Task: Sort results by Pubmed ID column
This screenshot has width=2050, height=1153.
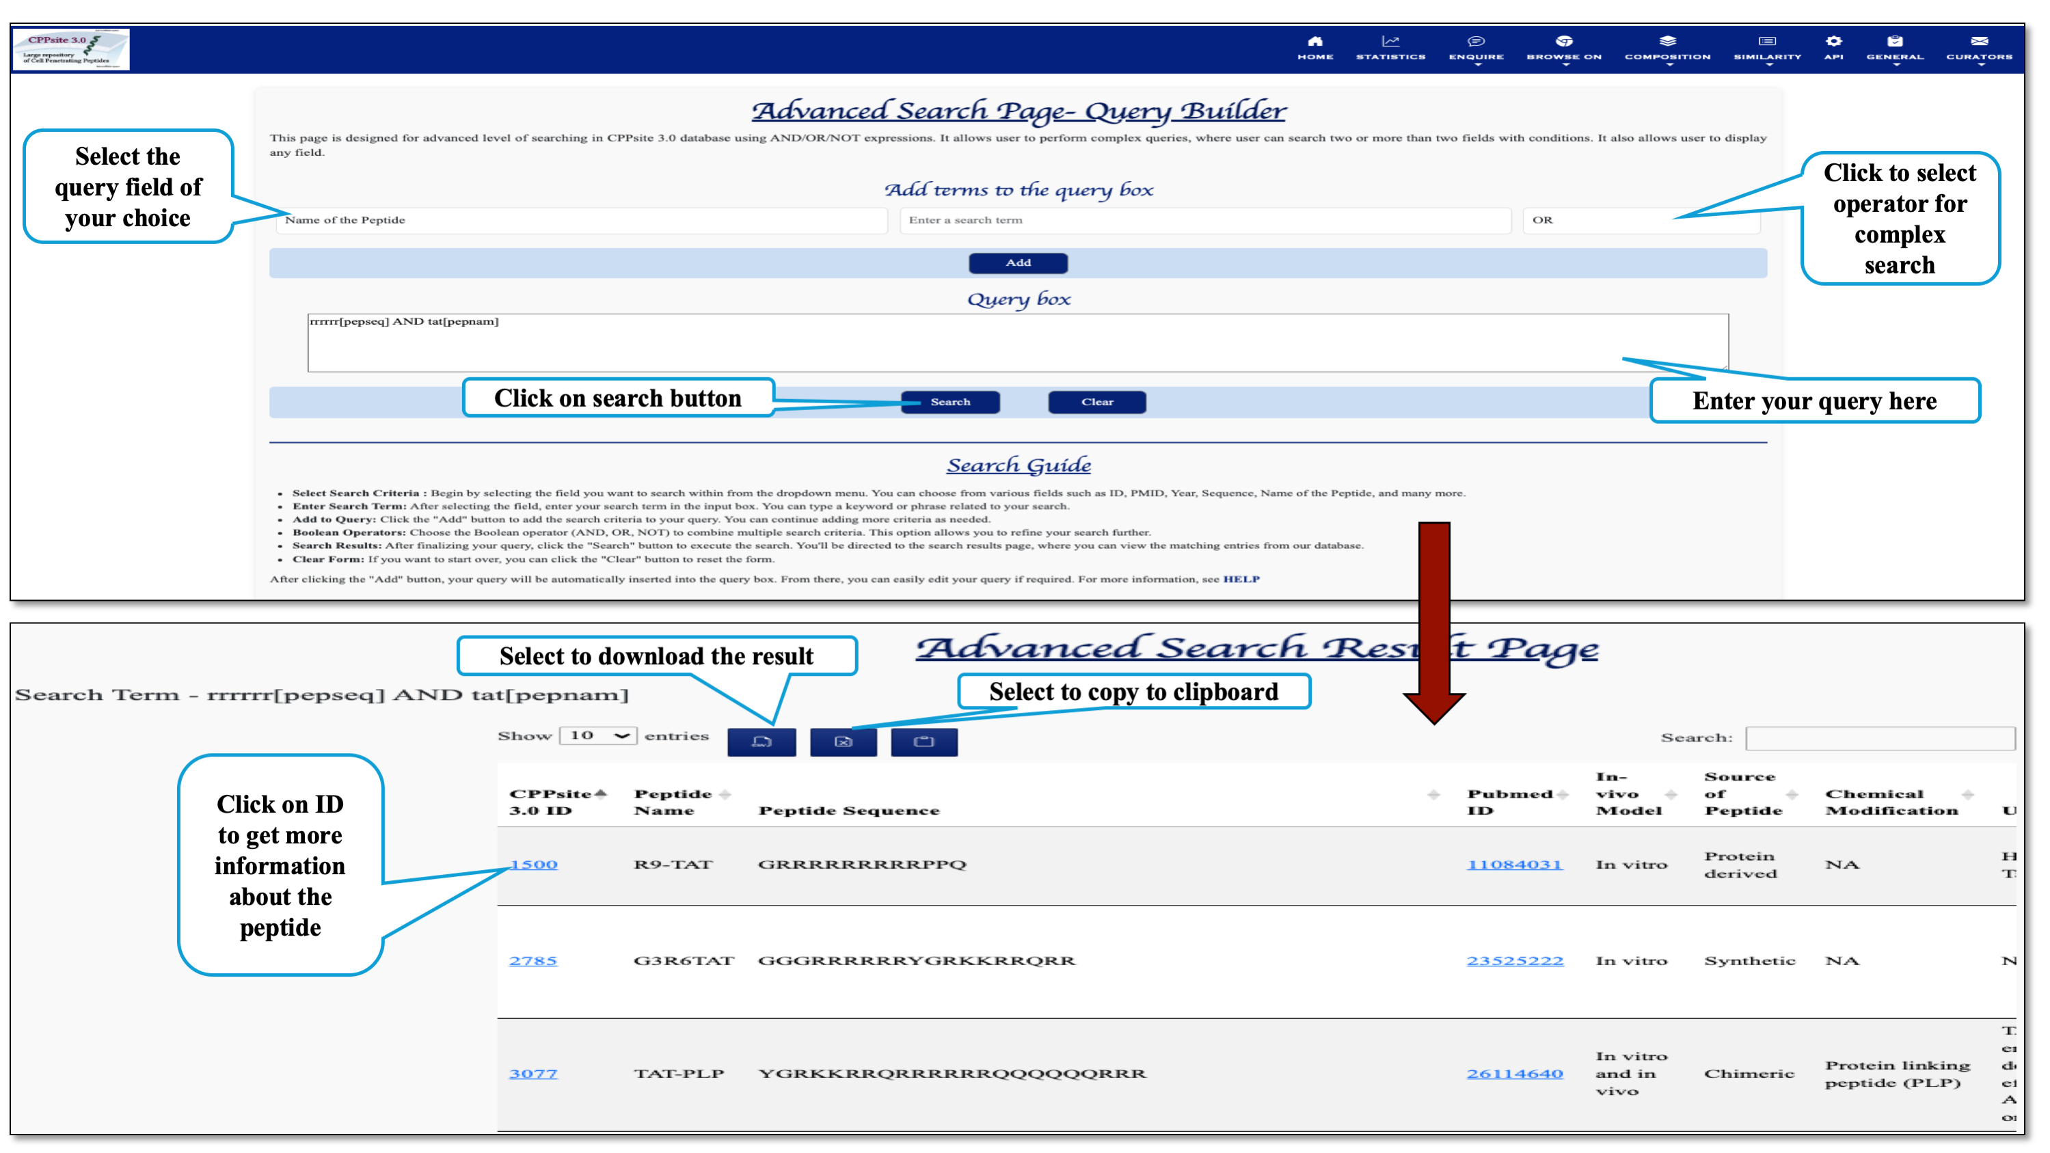Action: [1562, 794]
